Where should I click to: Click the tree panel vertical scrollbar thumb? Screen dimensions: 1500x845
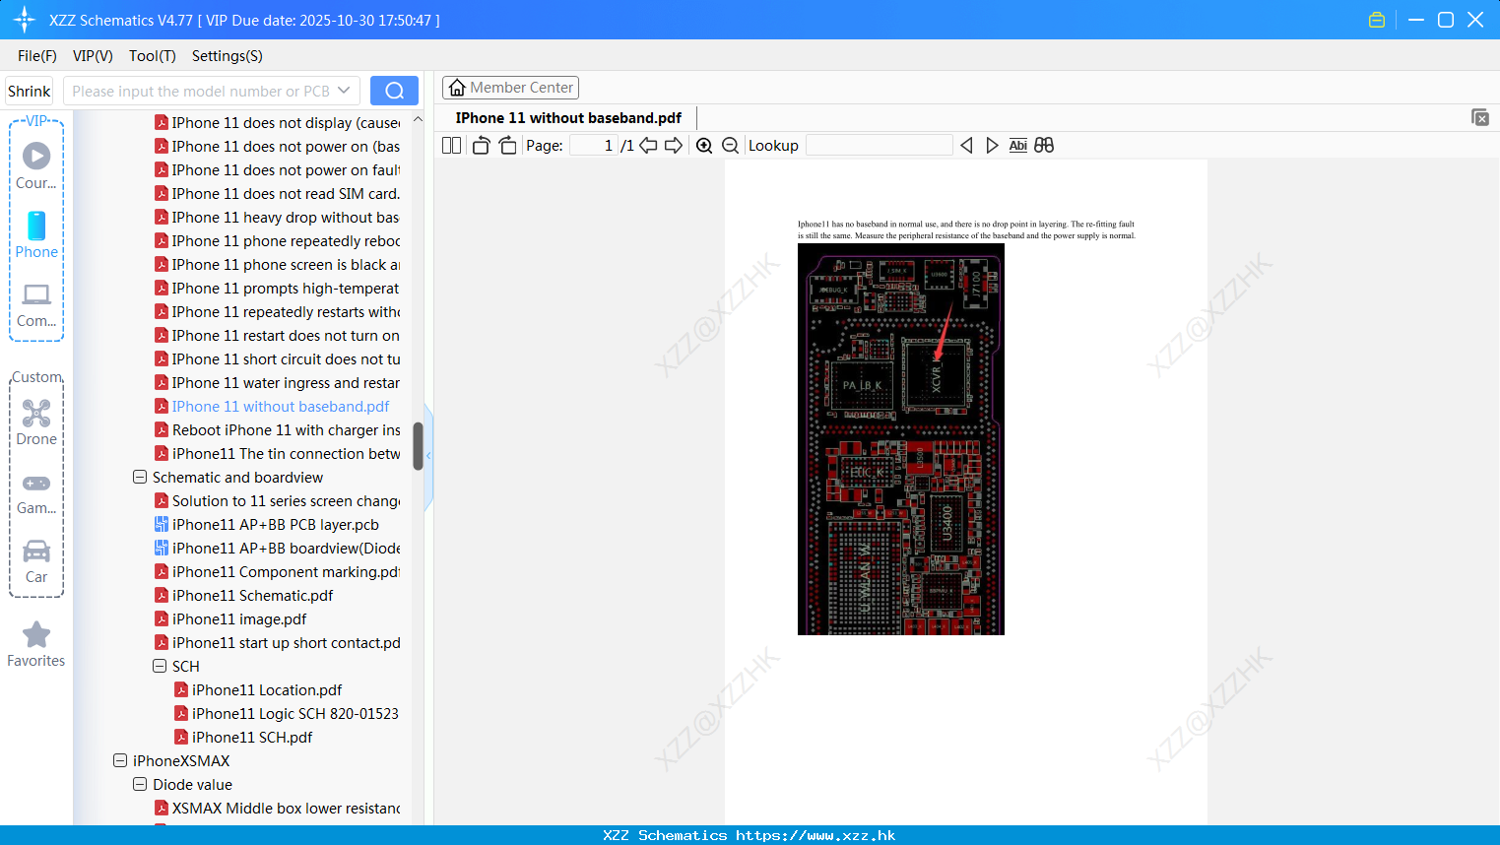[x=418, y=446]
